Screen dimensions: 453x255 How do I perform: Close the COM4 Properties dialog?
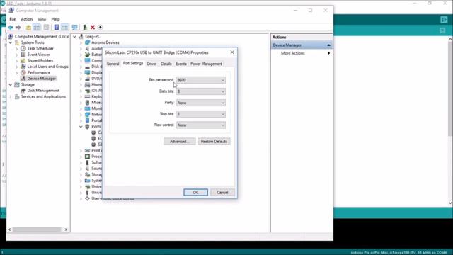(232, 52)
